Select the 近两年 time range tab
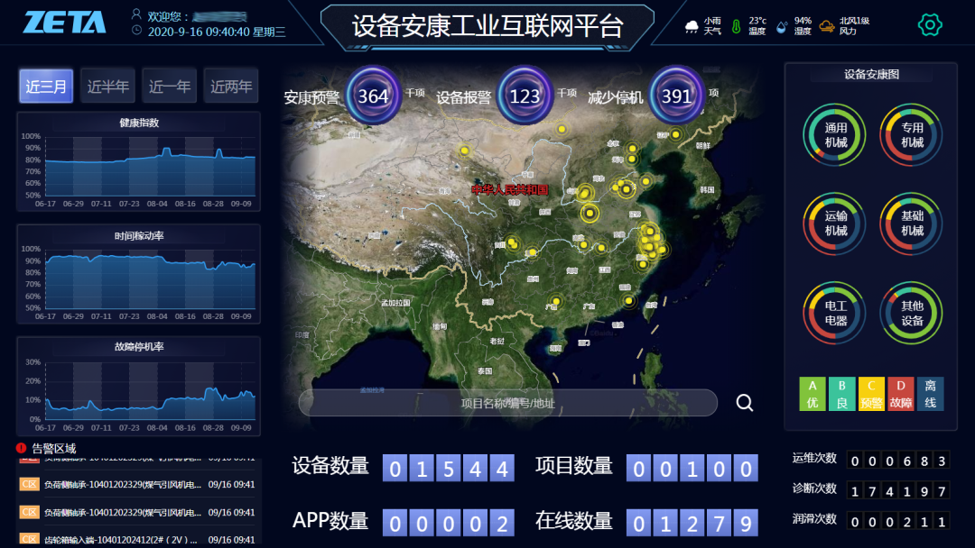 pos(231,87)
